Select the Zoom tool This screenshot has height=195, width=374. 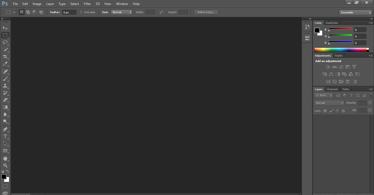coord(5,166)
